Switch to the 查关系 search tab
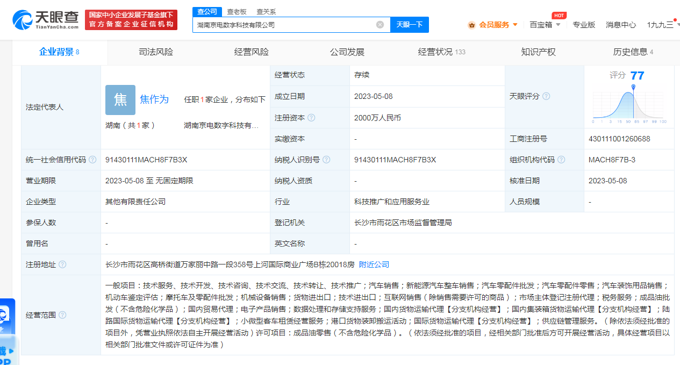The width and height of the screenshot is (680, 365). click(266, 11)
